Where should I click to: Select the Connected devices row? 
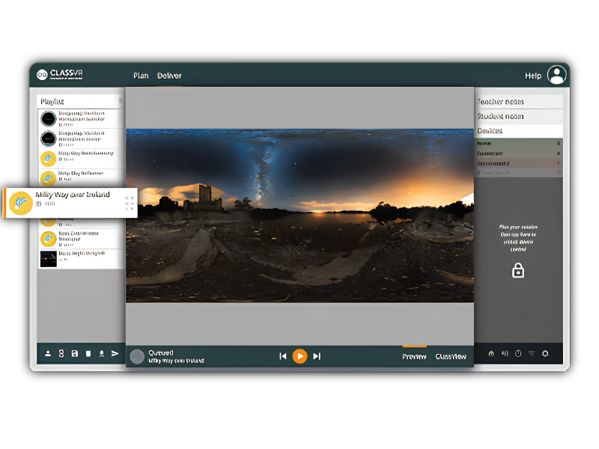click(x=519, y=153)
